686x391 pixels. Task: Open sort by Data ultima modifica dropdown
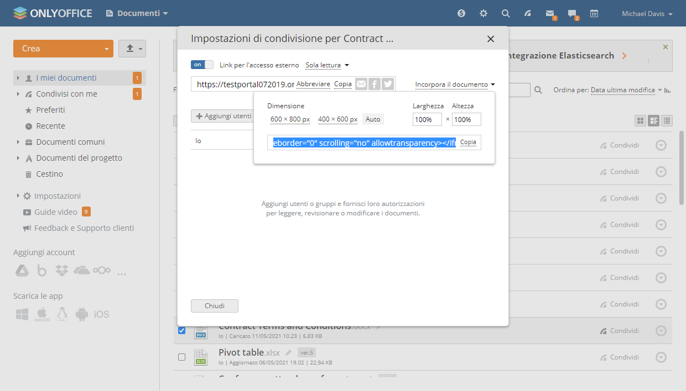[626, 90]
